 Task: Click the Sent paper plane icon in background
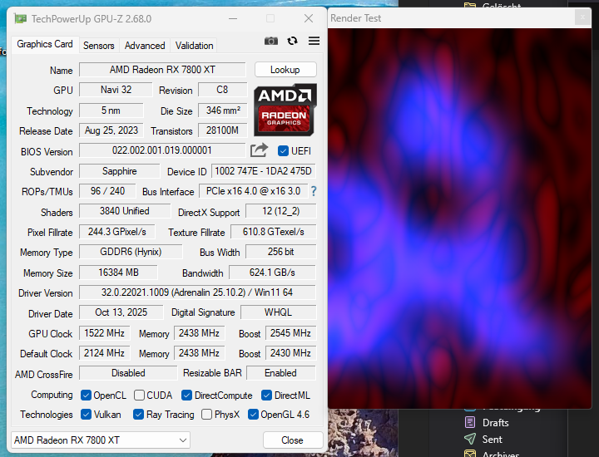470,439
